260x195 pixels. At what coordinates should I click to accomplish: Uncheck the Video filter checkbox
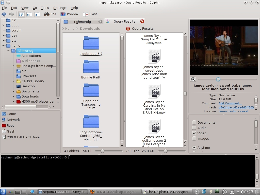click(194, 133)
